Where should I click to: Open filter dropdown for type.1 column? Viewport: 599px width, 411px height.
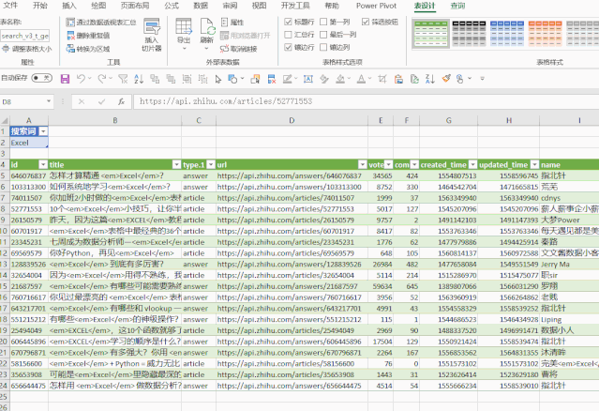pyautogui.click(x=211, y=165)
